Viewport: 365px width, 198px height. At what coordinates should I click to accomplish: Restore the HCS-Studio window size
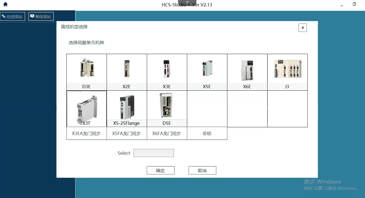pyautogui.click(x=354, y=4)
